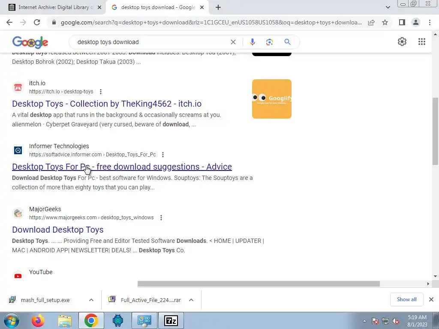This screenshot has width=439, height=329.
Task: Open the Google apps grid
Action: pos(422,42)
